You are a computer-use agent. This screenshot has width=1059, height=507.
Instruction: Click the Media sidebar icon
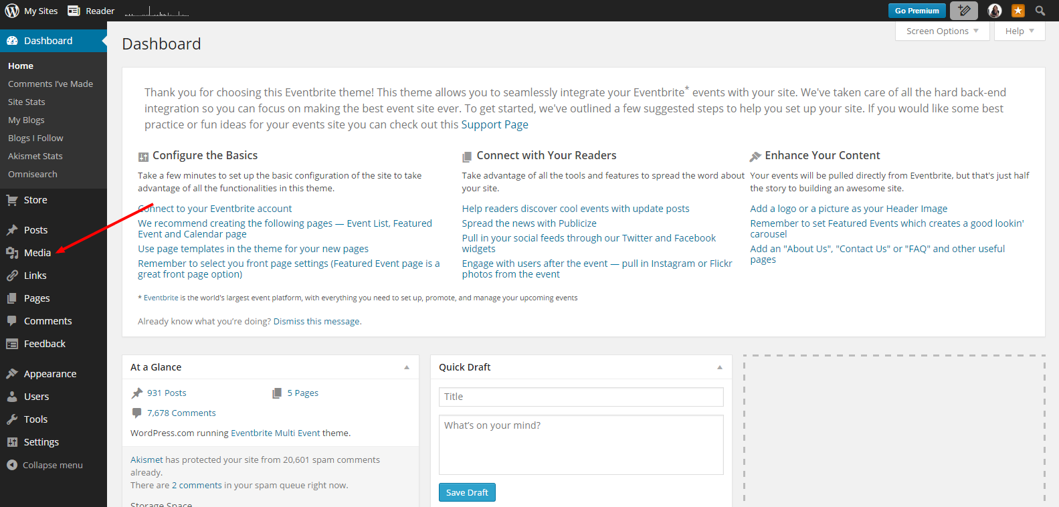point(12,253)
